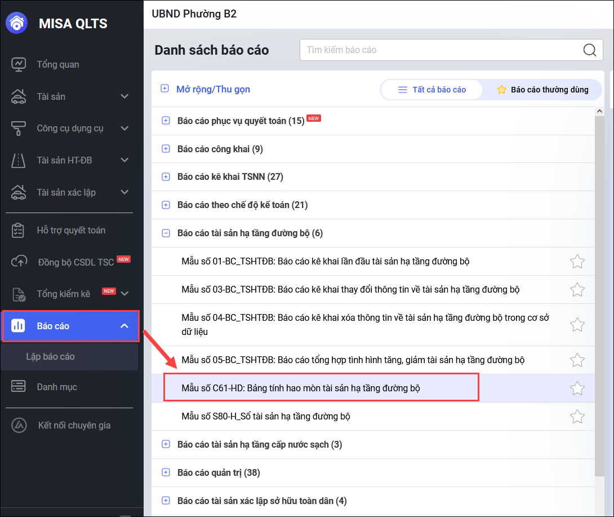Click Mở rộng/Thu gọn link
This screenshot has width=614, height=517.
coord(213,90)
